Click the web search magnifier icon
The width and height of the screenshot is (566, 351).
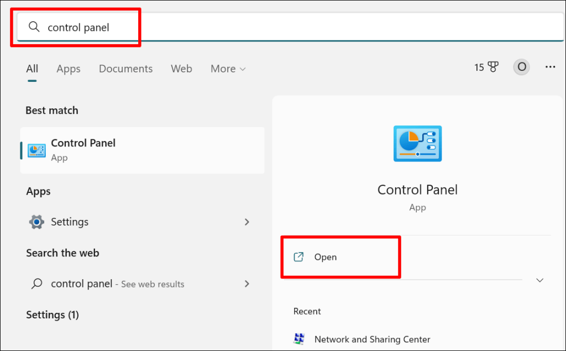click(x=36, y=284)
